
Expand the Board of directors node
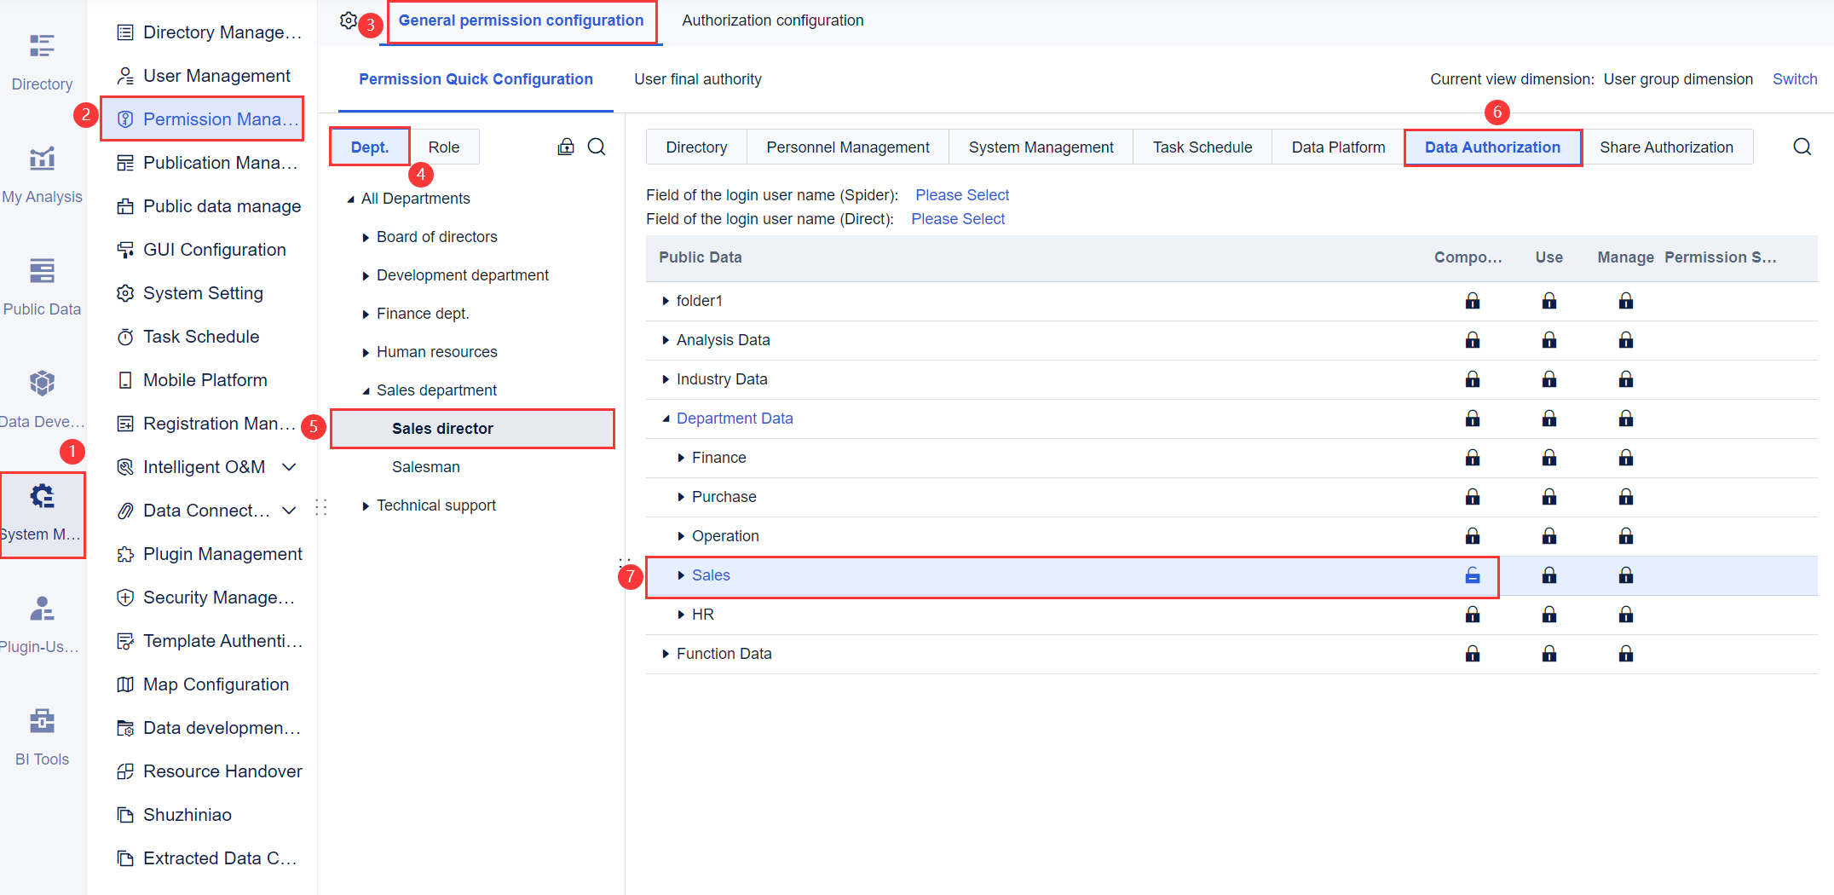click(365, 236)
